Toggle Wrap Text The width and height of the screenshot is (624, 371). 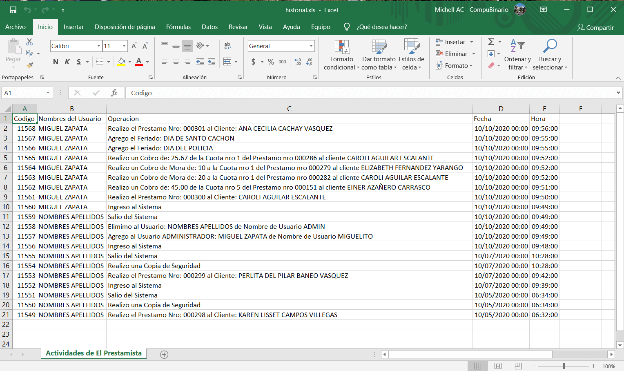coord(227,46)
